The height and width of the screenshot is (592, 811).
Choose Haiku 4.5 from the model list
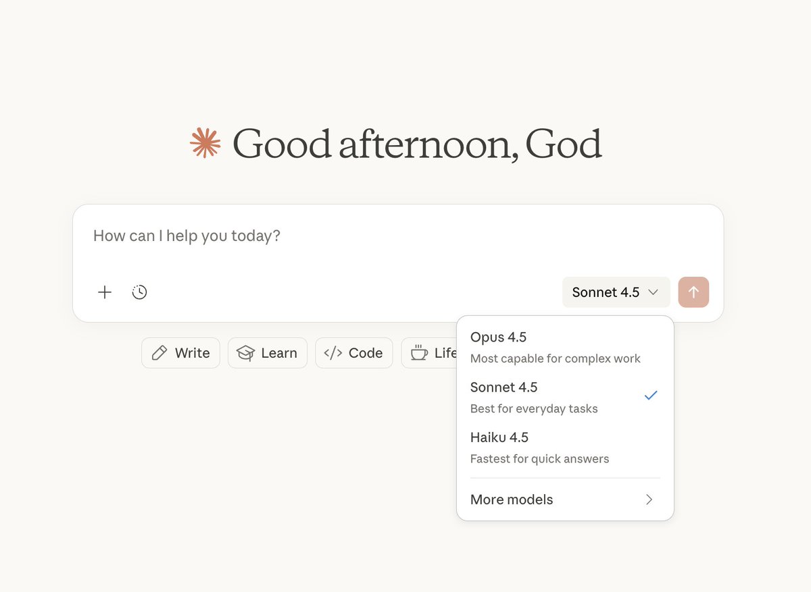pyautogui.click(x=565, y=447)
